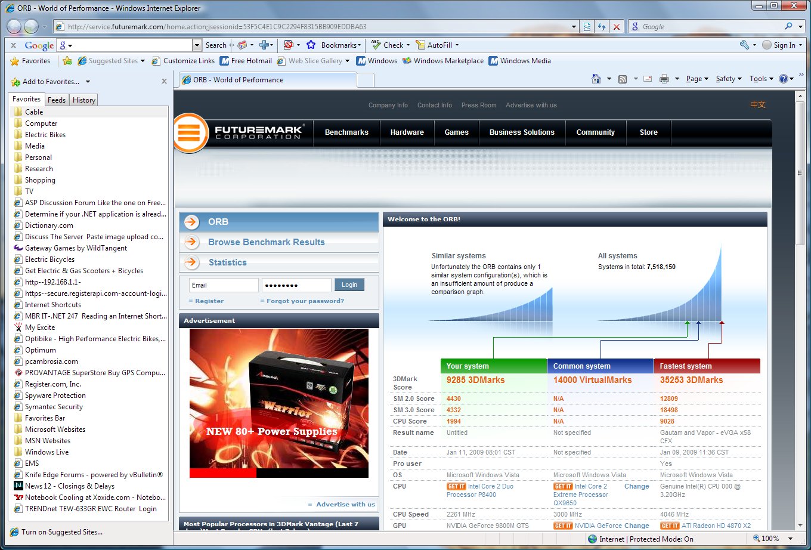Click the AutoFill icon
811x550 pixels.
(420, 45)
